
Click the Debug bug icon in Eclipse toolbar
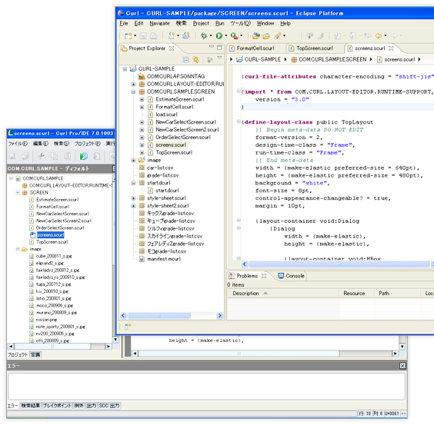204,35
